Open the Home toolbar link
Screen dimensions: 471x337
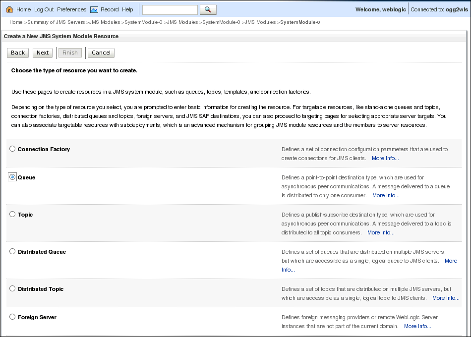[23, 9]
